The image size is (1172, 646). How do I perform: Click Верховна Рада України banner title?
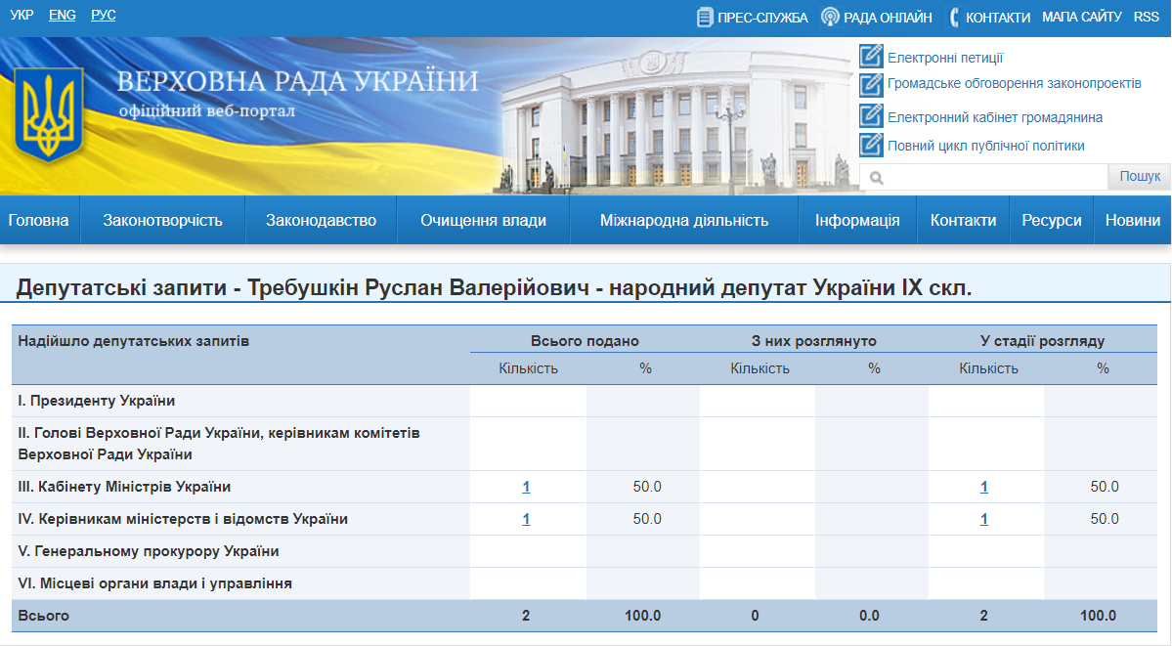click(297, 81)
